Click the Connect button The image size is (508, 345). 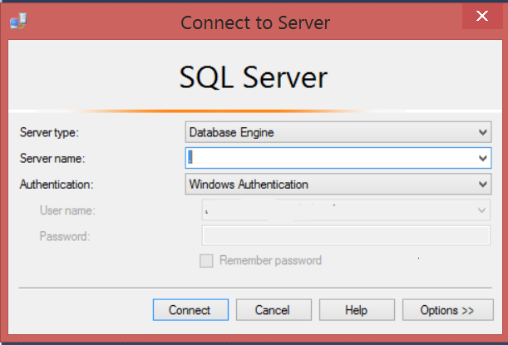click(x=190, y=310)
